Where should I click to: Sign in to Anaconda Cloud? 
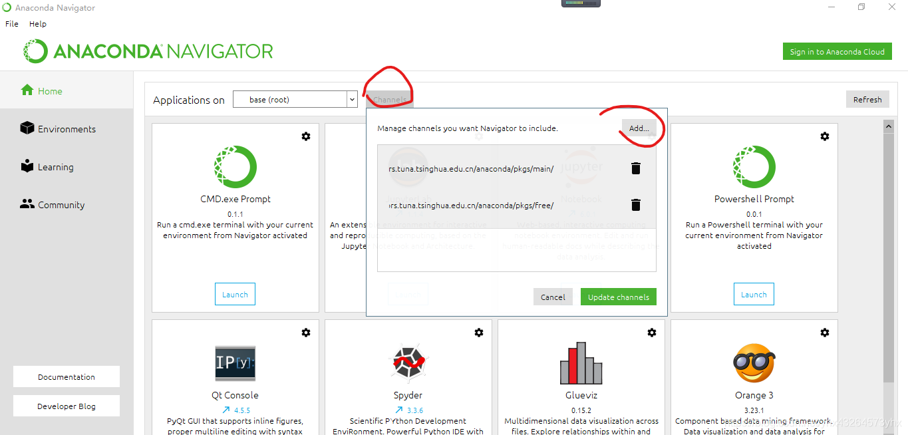(x=837, y=51)
